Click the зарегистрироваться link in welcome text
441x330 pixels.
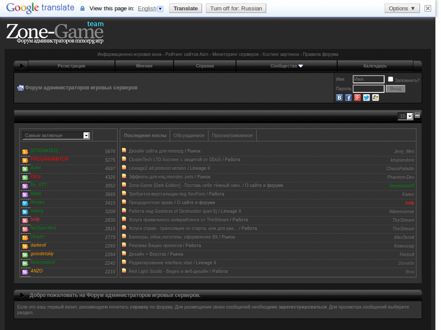tap(303, 307)
